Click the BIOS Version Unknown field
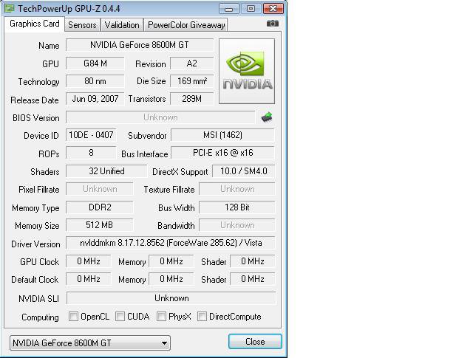The height and width of the screenshot is (358, 473). point(160,117)
